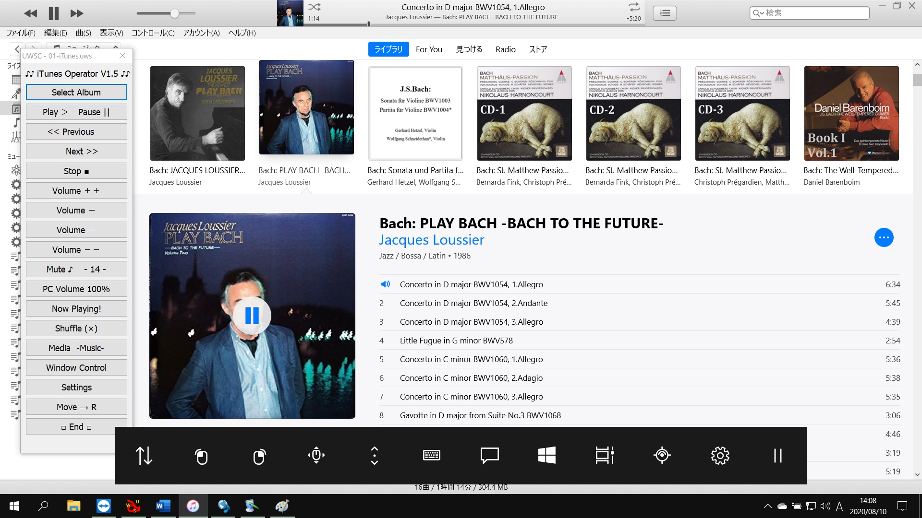Open ヘルプ(H) menu
The height and width of the screenshot is (518, 922).
tap(242, 33)
